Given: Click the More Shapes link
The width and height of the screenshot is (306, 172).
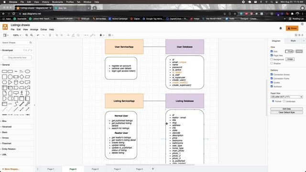Looking at the screenshot, I should click(x=11, y=169).
